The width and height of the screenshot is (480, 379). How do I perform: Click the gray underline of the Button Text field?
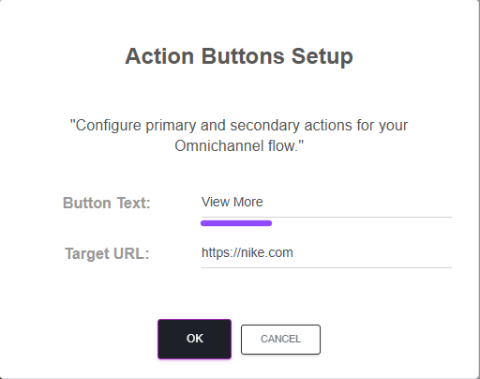coord(326,217)
